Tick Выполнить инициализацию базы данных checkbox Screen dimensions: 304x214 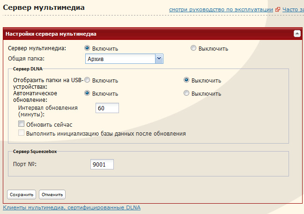coord(21,133)
